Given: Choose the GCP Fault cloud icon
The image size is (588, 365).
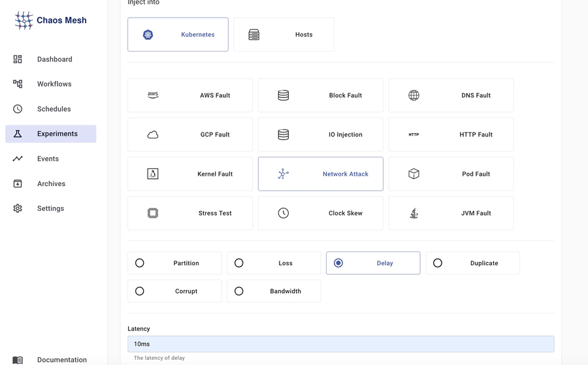Looking at the screenshot, I should [153, 135].
